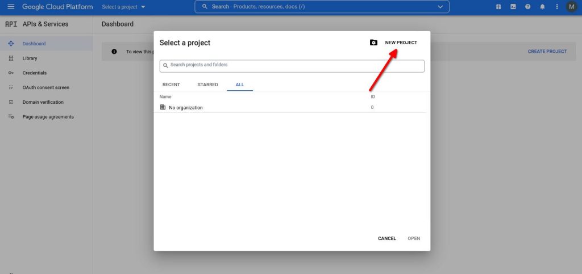
Task: Open the three-dot settings menu
Action: pyautogui.click(x=557, y=7)
